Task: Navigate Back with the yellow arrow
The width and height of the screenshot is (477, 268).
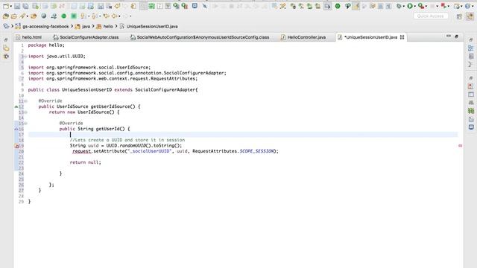Action: point(114,16)
